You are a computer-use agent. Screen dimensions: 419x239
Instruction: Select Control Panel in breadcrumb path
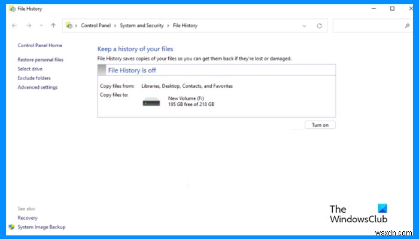tap(96, 26)
